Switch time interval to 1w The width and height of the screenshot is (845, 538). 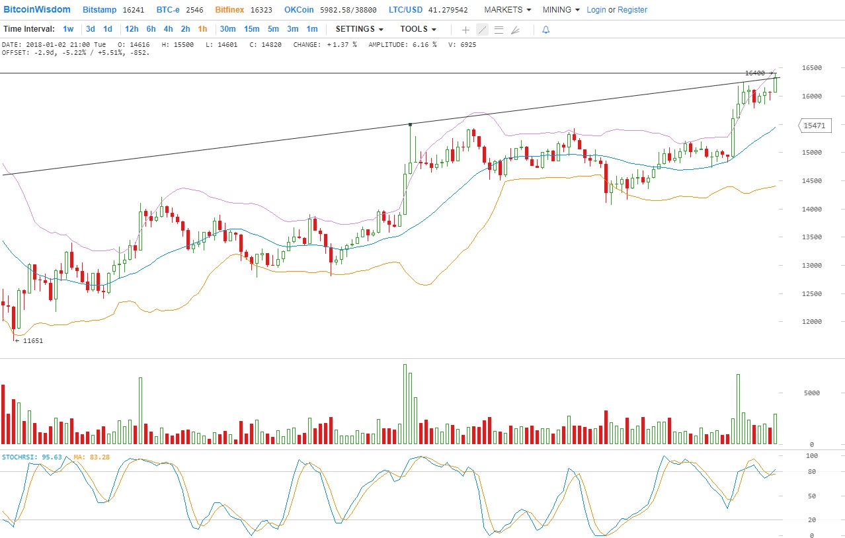coord(68,29)
